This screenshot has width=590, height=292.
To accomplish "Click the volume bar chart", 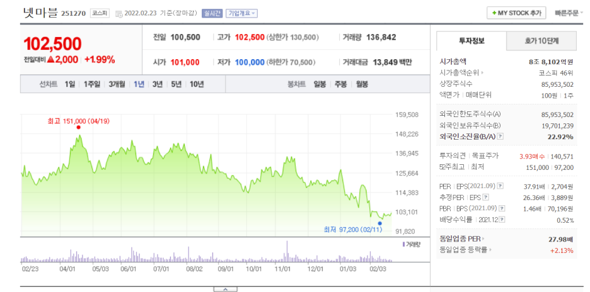I will pyautogui.click(x=206, y=252).
